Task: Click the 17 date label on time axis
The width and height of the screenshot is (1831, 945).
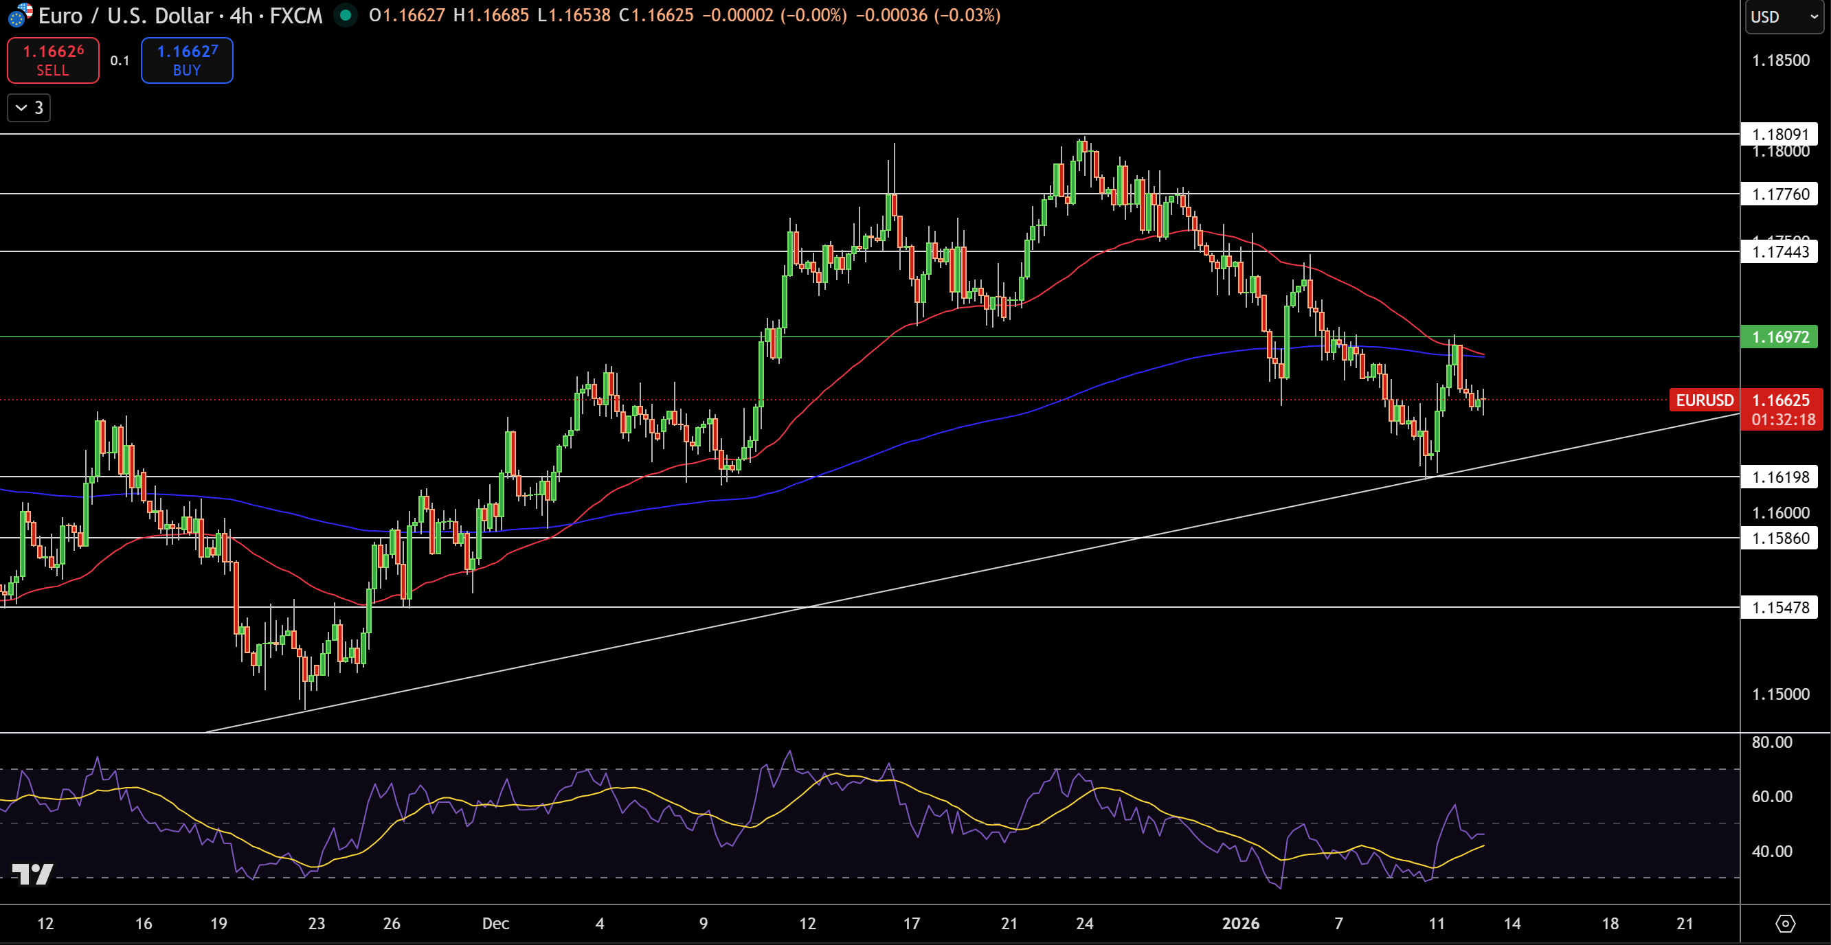Action: pyautogui.click(x=911, y=924)
